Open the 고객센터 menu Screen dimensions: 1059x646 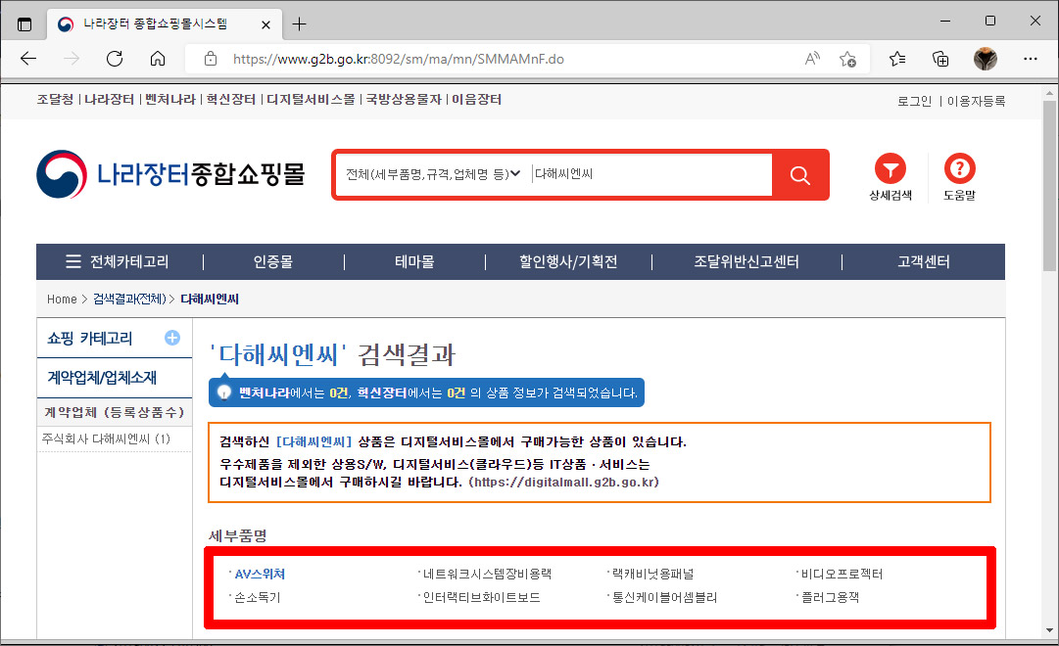point(923,262)
